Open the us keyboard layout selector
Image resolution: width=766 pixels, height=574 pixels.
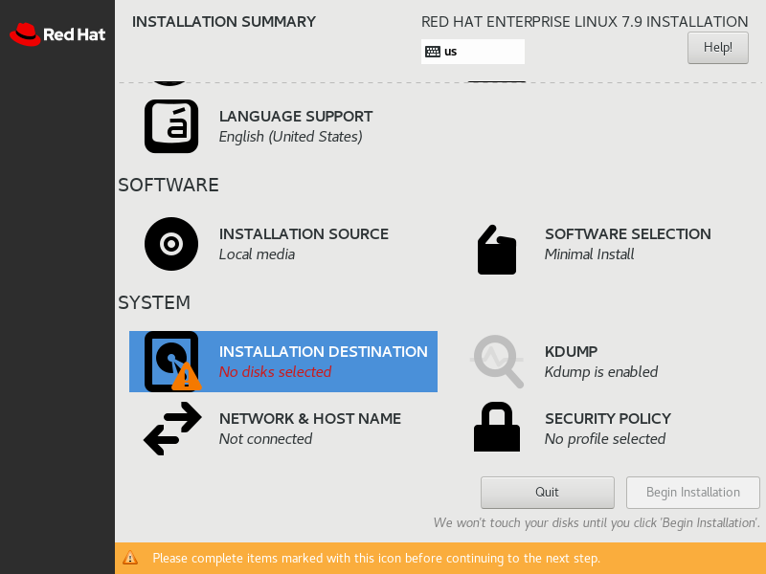pos(473,52)
